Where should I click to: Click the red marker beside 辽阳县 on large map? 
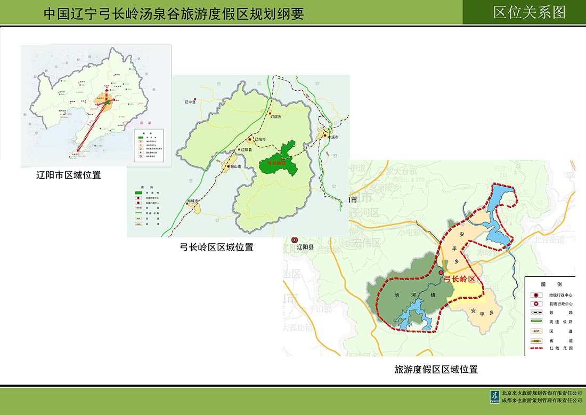(x=292, y=241)
